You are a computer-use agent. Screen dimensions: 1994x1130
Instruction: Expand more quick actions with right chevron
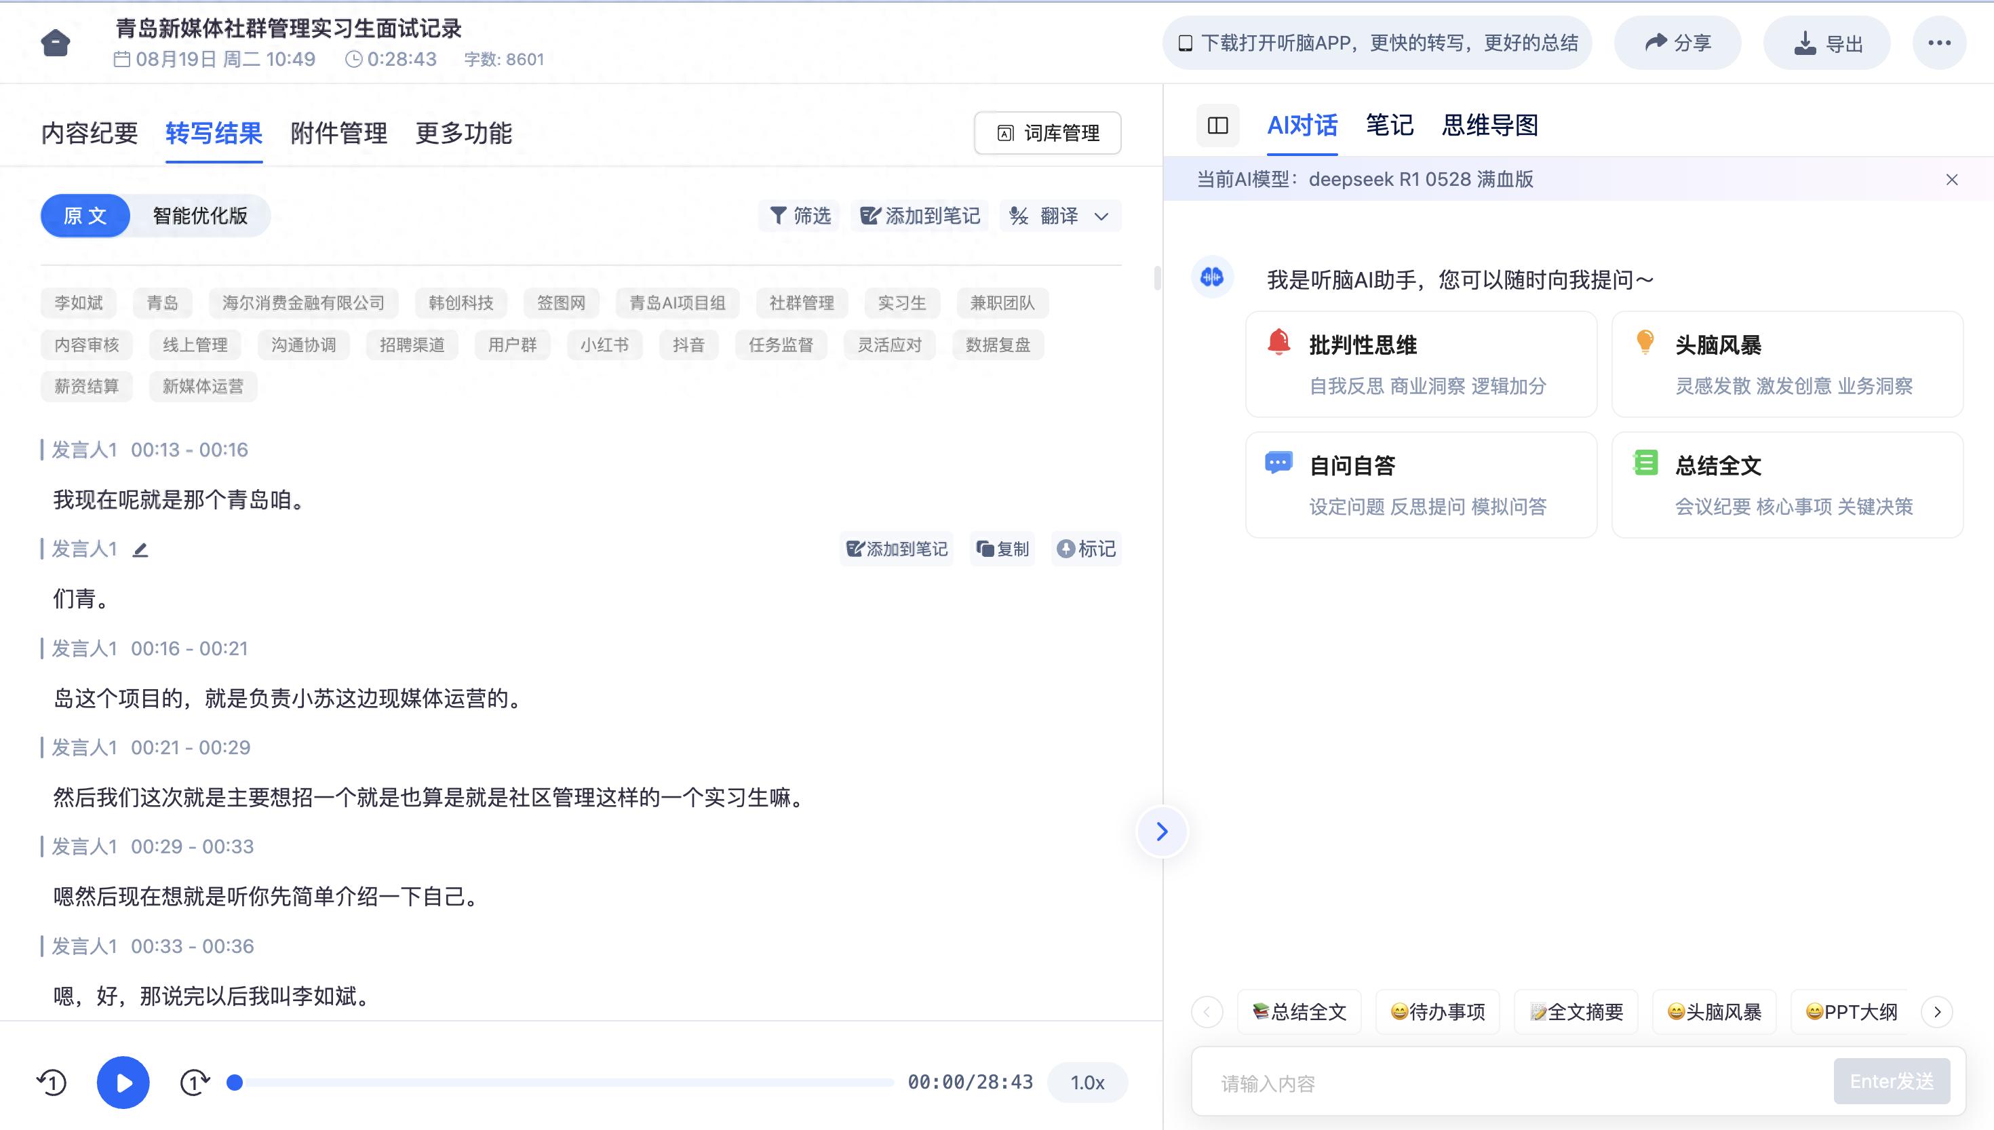pyautogui.click(x=1937, y=1011)
